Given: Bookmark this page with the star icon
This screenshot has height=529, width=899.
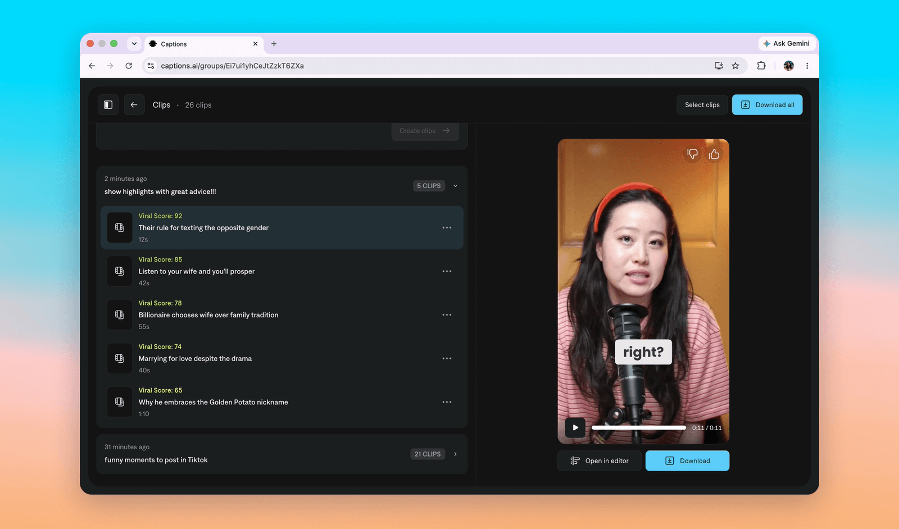Looking at the screenshot, I should pyautogui.click(x=735, y=66).
